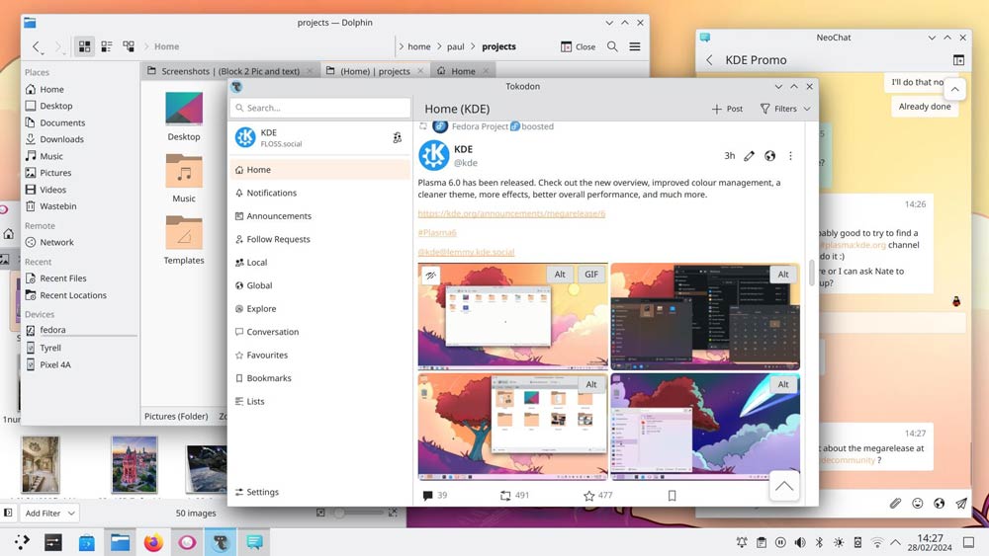The image size is (989, 556).
Task: Open the KDE post's three-dot menu
Action: tap(790, 156)
